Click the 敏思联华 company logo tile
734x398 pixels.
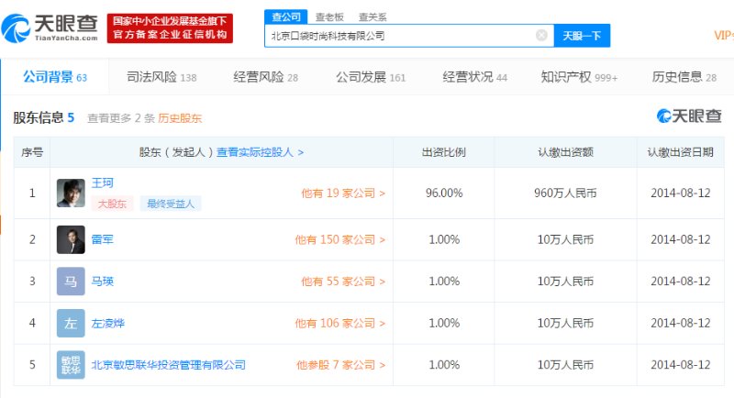71,365
